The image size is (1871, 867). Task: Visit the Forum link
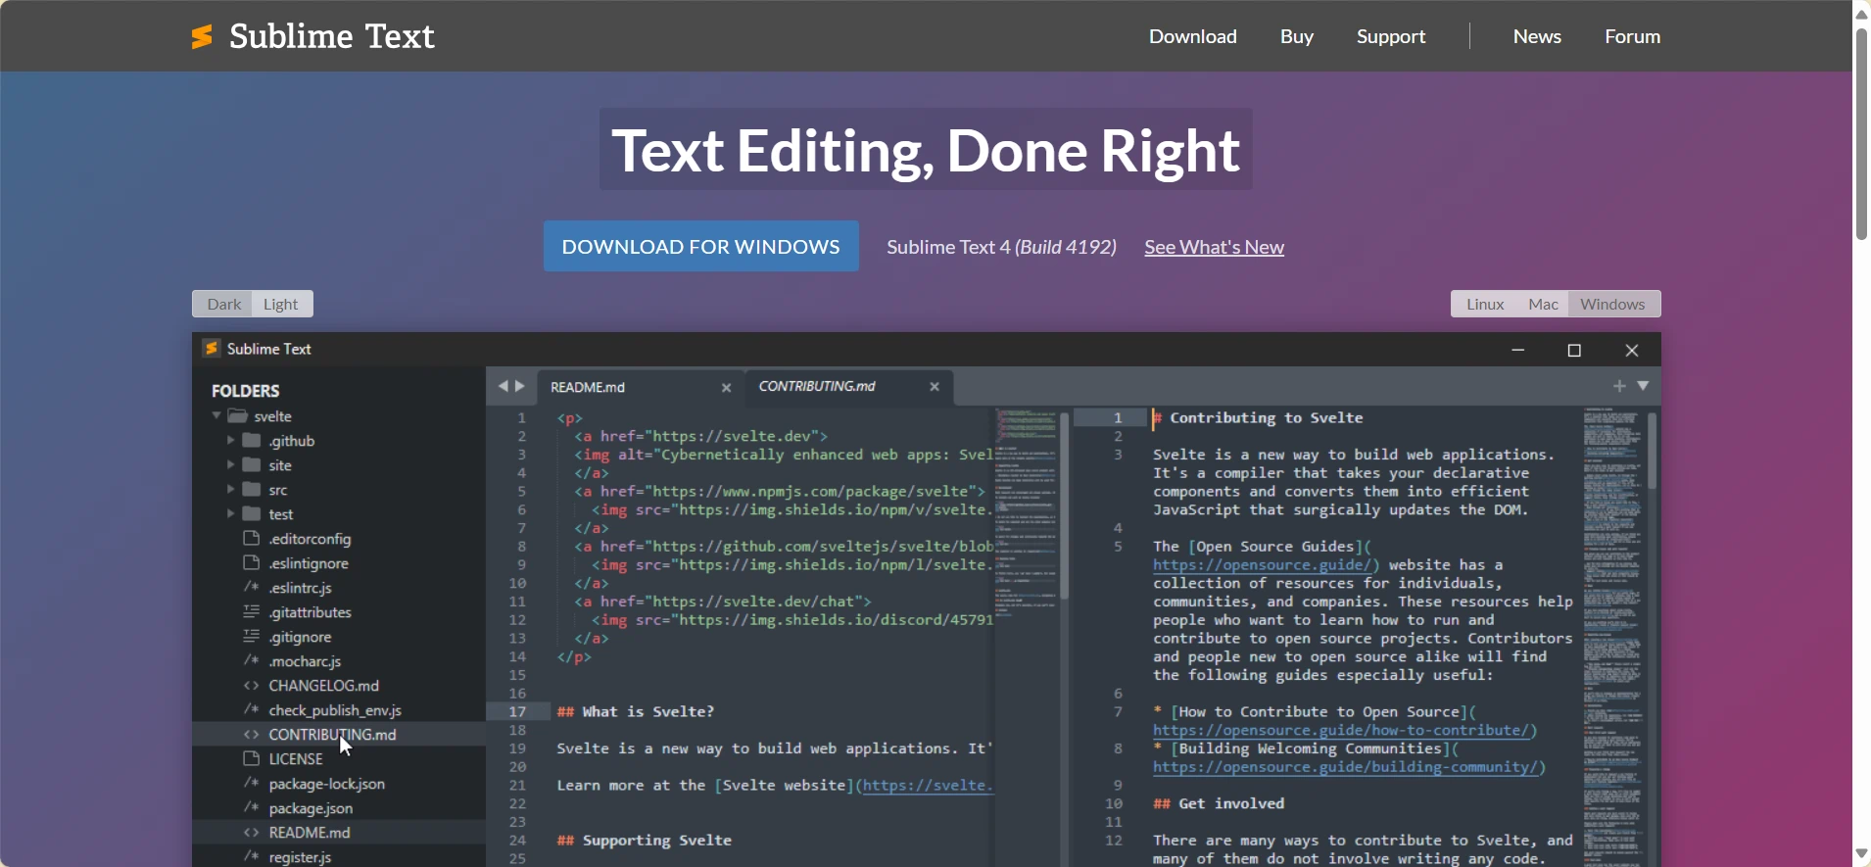(1632, 36)
